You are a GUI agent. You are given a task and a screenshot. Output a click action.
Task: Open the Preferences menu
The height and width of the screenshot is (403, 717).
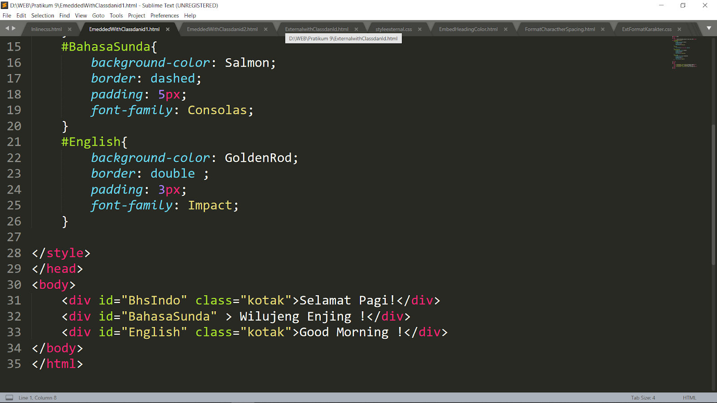164,15
